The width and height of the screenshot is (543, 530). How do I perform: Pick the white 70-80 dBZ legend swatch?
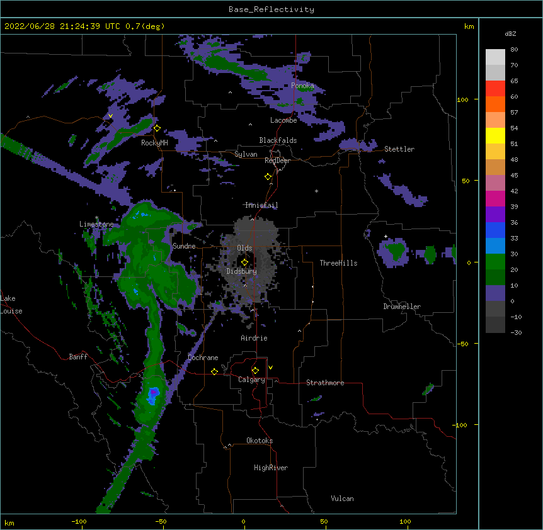tap(495, 57)
